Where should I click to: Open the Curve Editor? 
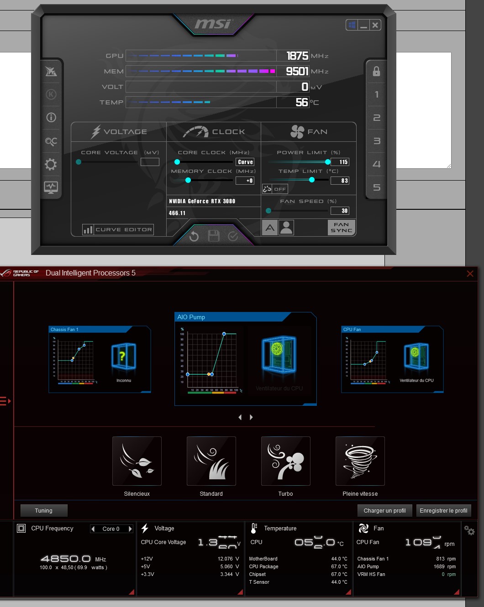click(x=118, y=229)
